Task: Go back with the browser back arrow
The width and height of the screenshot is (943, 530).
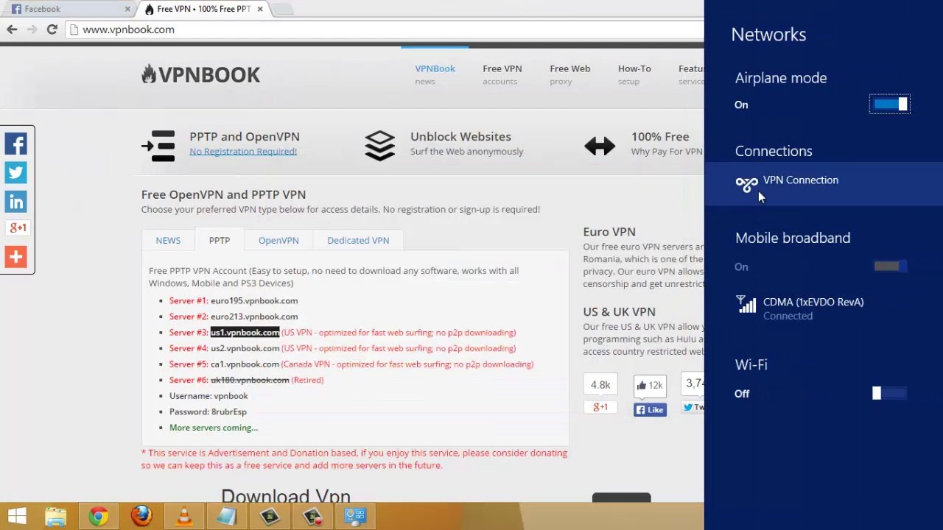Action: click(12, 29)
